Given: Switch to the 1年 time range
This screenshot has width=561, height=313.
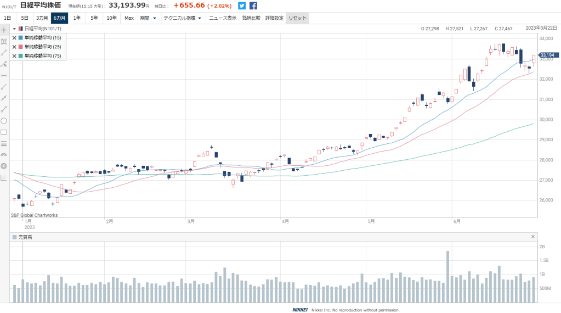Looking at the screenshot, I should [x=77, y=18].
